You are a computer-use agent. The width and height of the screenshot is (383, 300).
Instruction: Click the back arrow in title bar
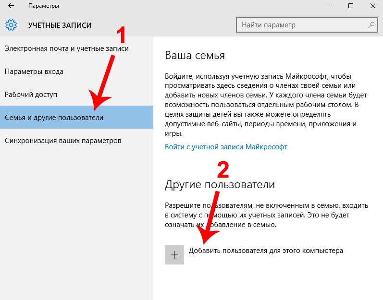[x=11, y=6]
